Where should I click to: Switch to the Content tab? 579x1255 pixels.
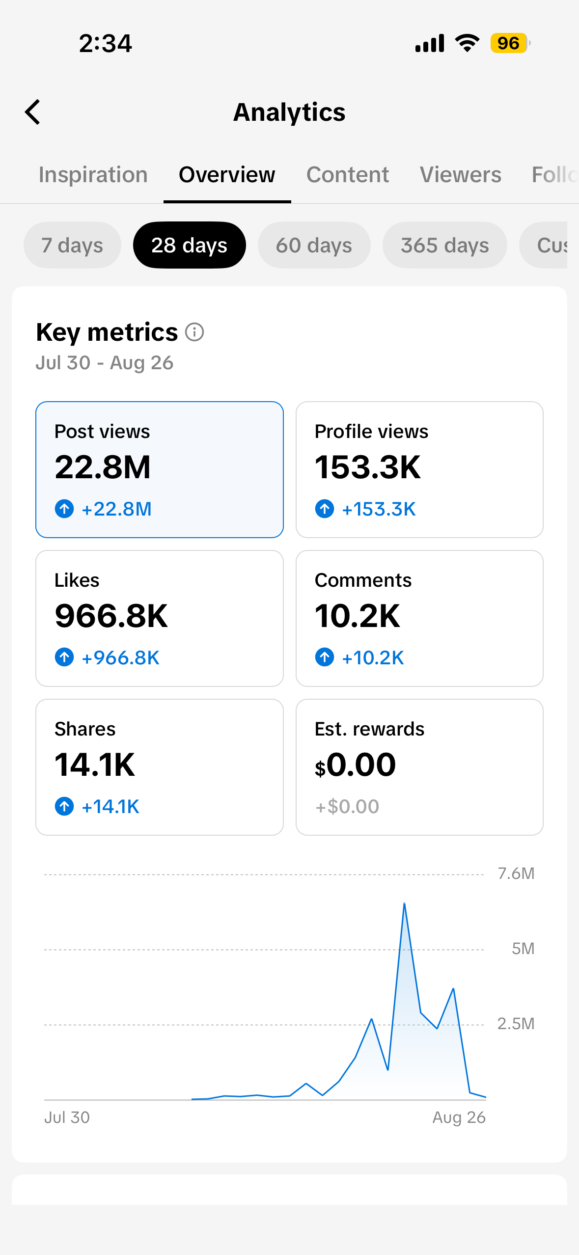click(x=348, y=175)
